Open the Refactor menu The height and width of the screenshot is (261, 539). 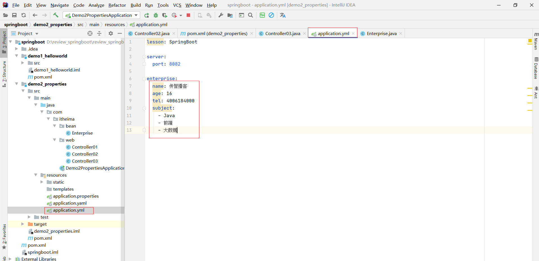[x=117, y=5]
